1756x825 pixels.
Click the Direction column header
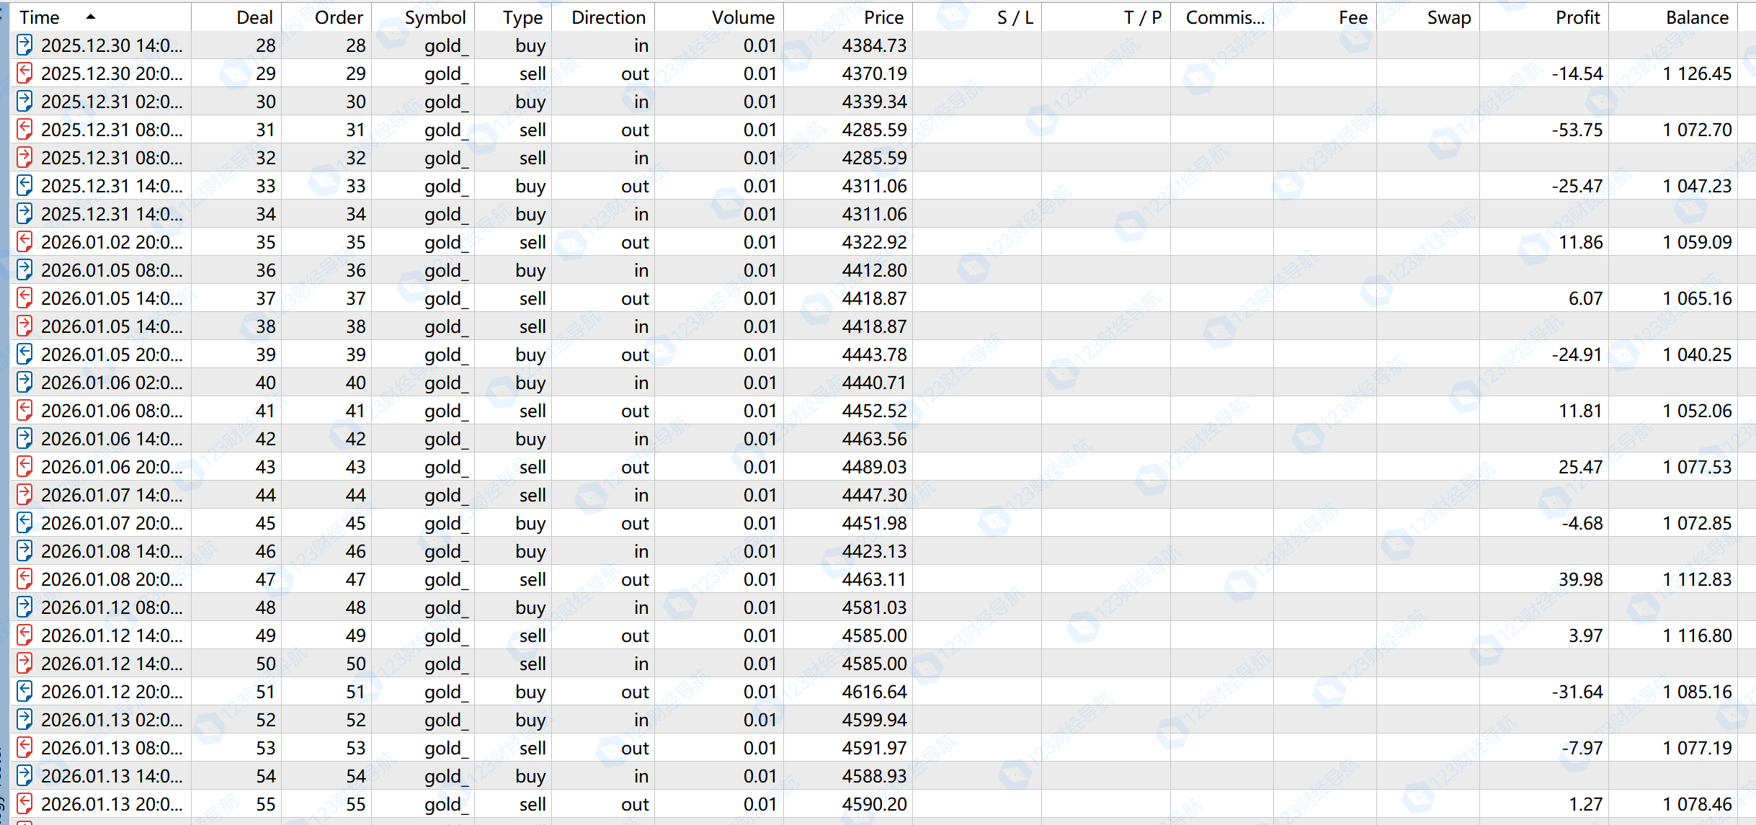608,17
